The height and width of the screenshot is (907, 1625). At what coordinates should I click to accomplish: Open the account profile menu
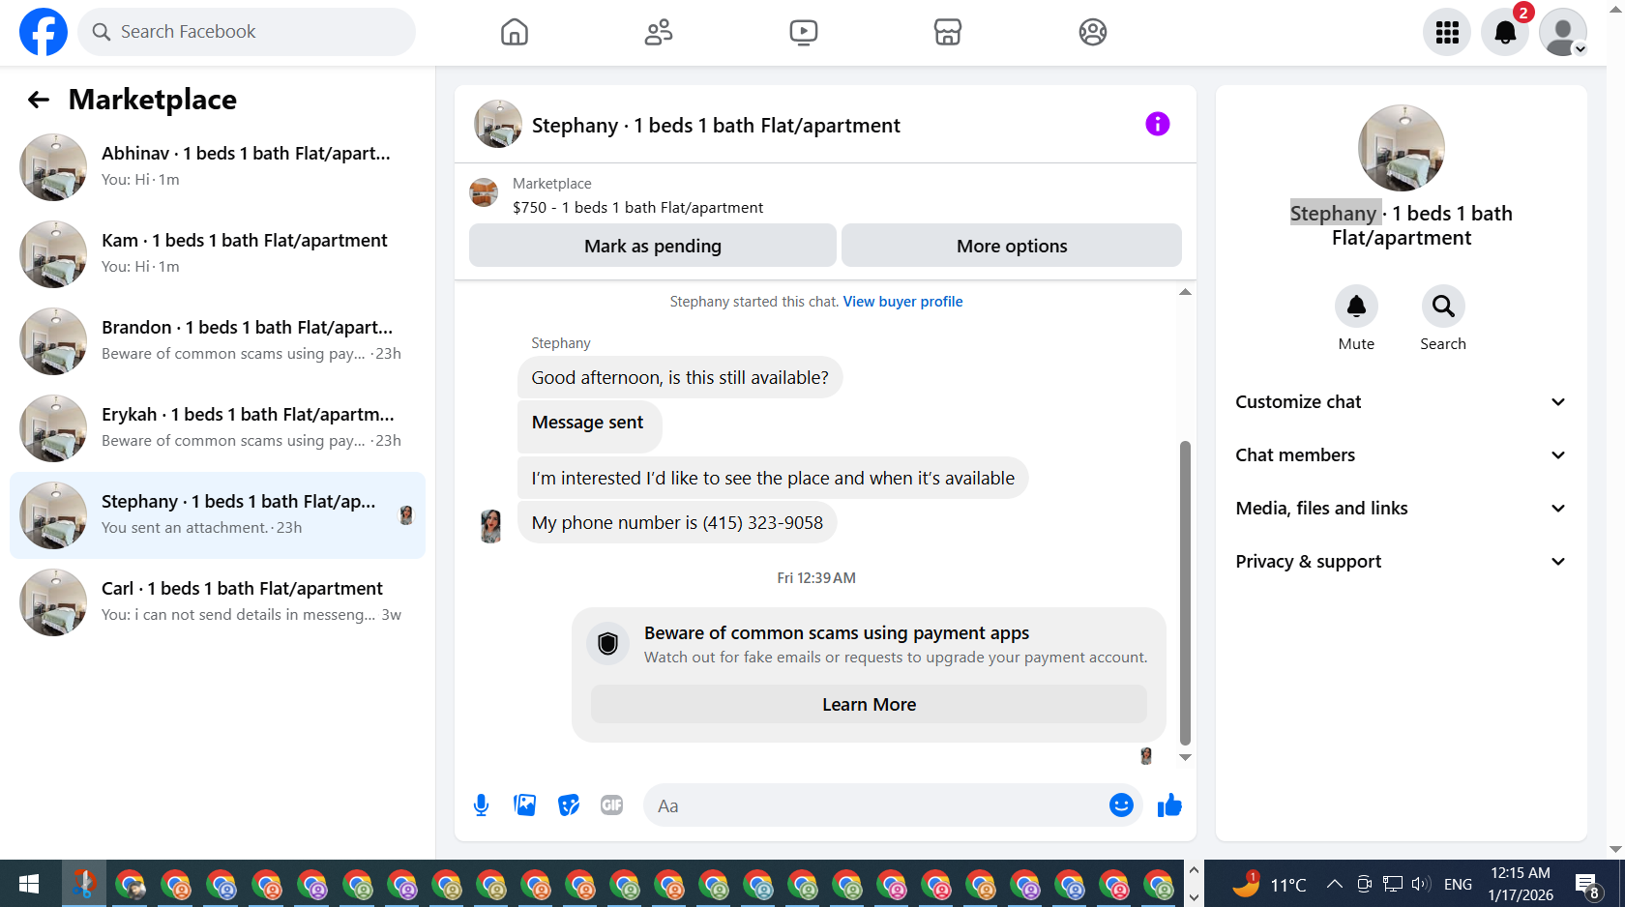click(1563, 32)
